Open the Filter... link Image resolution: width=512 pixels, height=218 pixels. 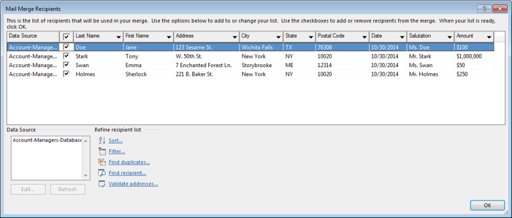pos(117,151)
